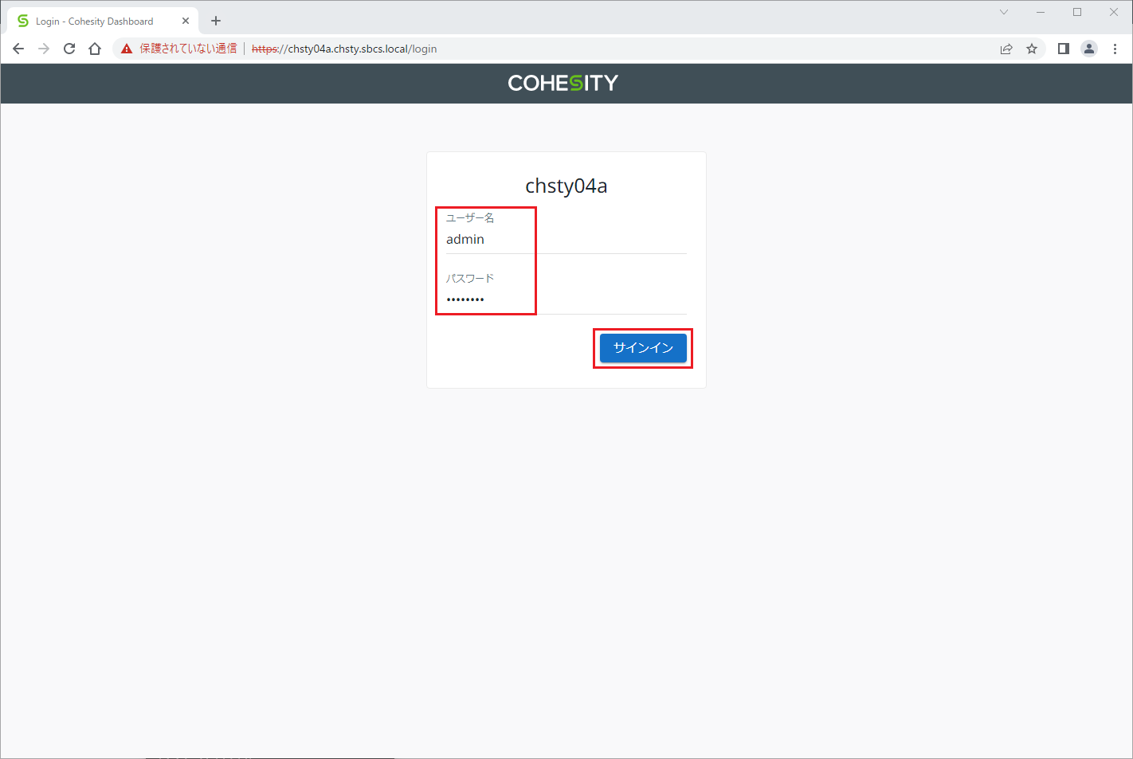This screenshot has width=1133, height=759.
Task: Minimize the browser window
Action: coord(1041,12)
